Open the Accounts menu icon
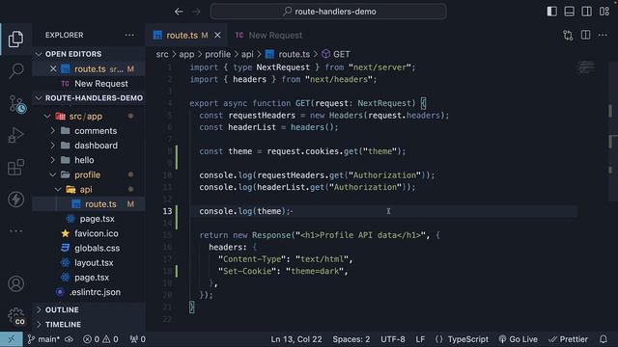 [x=15, y=283]
